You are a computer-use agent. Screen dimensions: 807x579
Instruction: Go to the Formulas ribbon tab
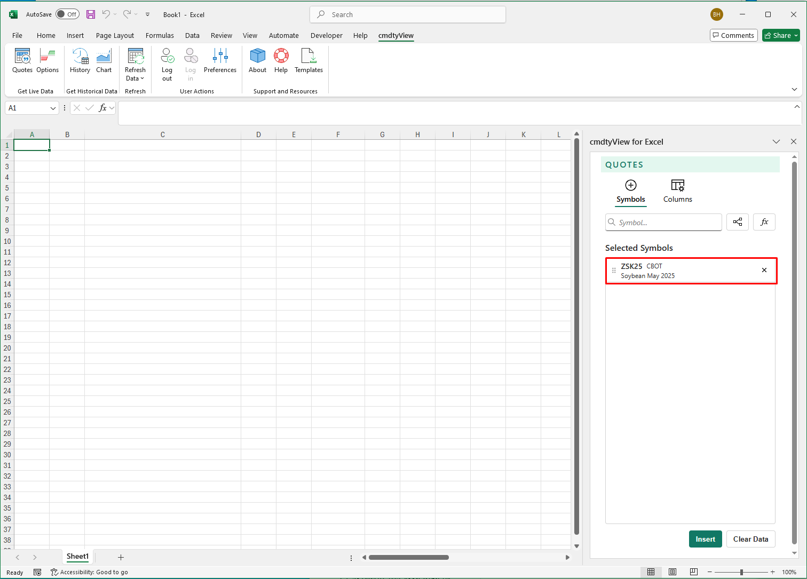pos(160,35)
